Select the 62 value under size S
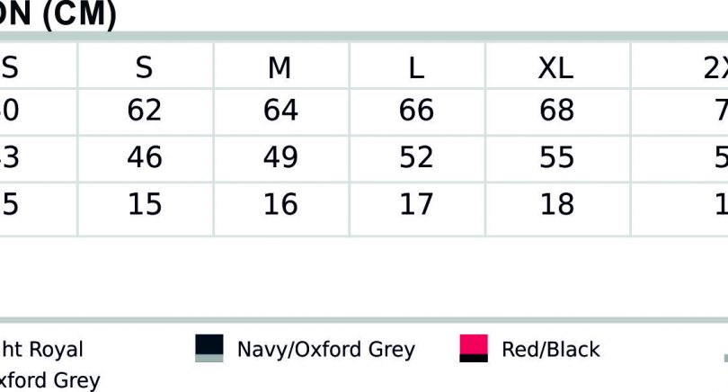The width and height of the screenshot is (728, 392). click(x=145, y=110)
